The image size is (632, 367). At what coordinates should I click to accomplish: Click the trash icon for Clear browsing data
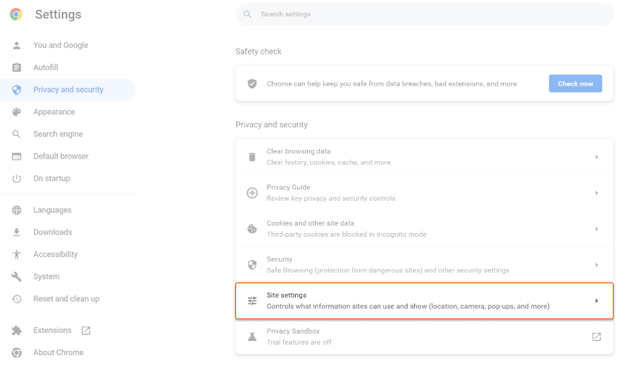click(x=252, y=157)
